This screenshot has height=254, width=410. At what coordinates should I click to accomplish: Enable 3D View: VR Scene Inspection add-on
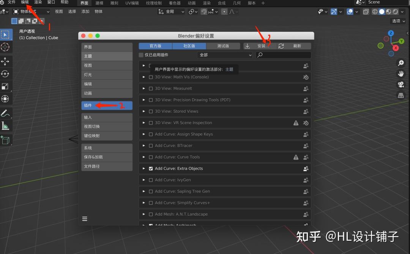coord(151,123)
